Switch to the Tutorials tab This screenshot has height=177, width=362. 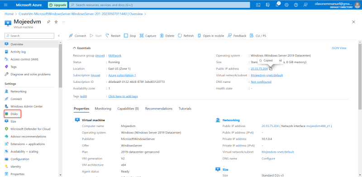coord(185,109)
